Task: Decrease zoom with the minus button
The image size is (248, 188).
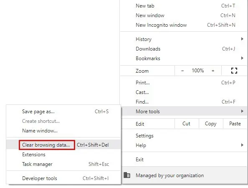Action: pos(182,71)
